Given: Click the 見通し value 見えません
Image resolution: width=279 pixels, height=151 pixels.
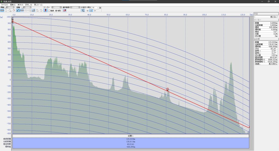Looking at the screenshot, I should coord(273,64).
